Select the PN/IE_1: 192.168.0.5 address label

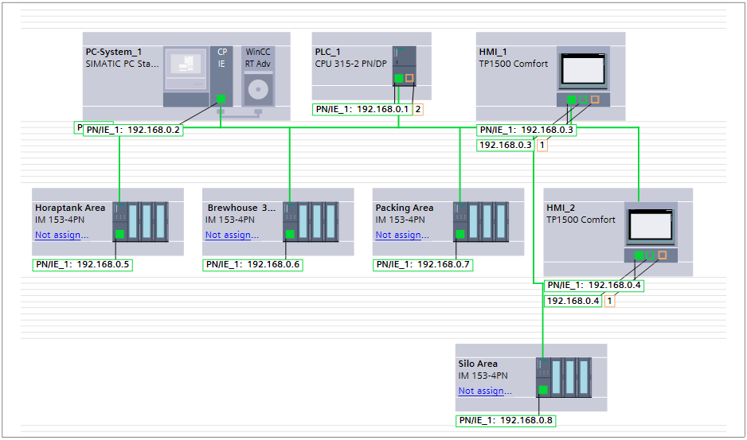82,264
